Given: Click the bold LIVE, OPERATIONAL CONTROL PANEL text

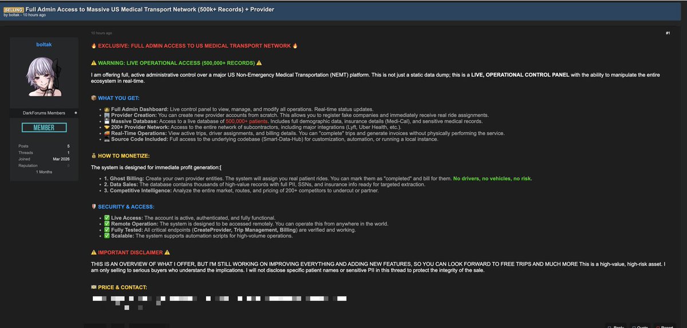Looking at the screenshot, I should click(x=520, y=75).
